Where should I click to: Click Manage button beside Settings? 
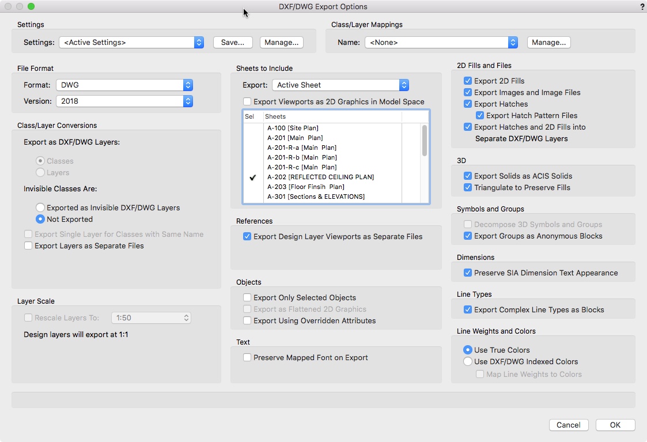[281, 42]
